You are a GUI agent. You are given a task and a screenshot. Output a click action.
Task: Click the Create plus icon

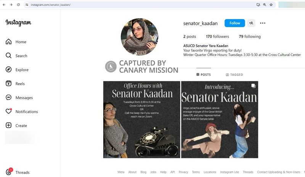pyautogui.click(x=9, y=126)
